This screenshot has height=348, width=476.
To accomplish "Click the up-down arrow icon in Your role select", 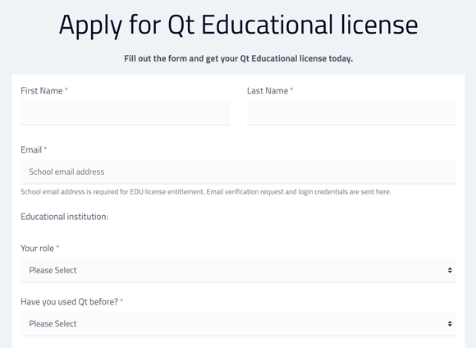I will [x=450, y=270].
